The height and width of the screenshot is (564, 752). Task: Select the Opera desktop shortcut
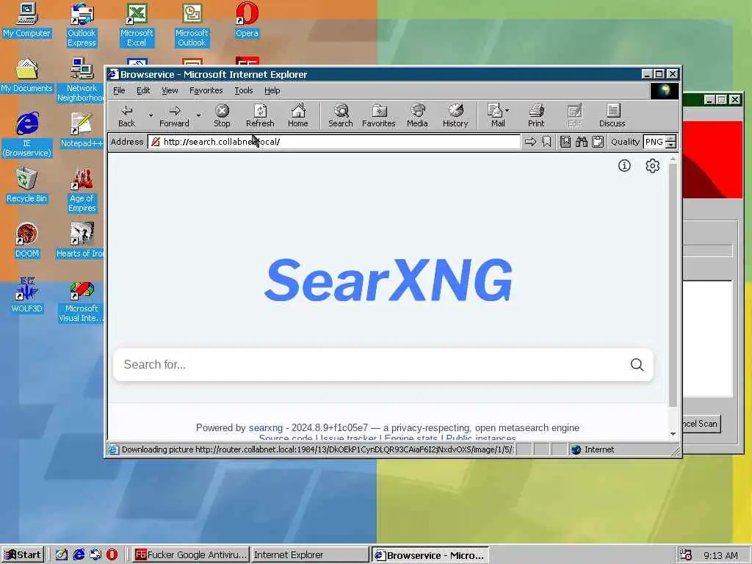[247, 21]
